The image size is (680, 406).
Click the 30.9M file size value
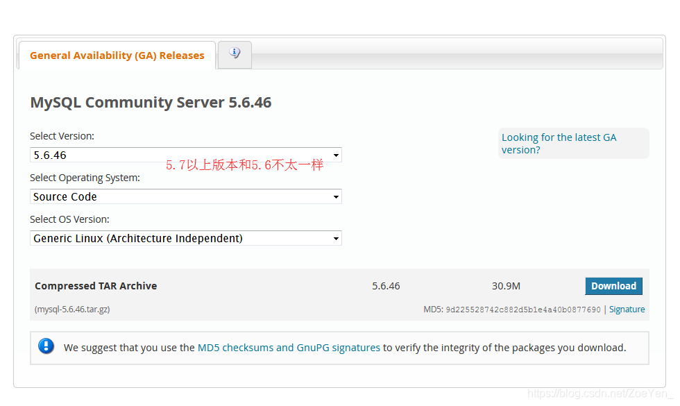point(506,286)
